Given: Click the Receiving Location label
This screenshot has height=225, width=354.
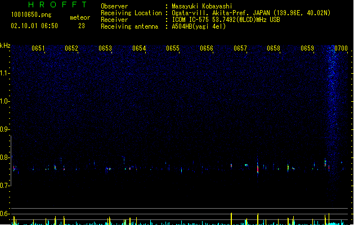Looking at the screenshot, I should point(131,13).
